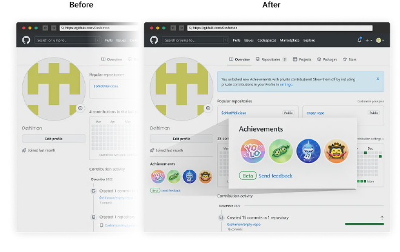This screenshot has height=252, width=400.
Task: Click the enlarged blue shark achievement badge
Action: coord(309,151)
